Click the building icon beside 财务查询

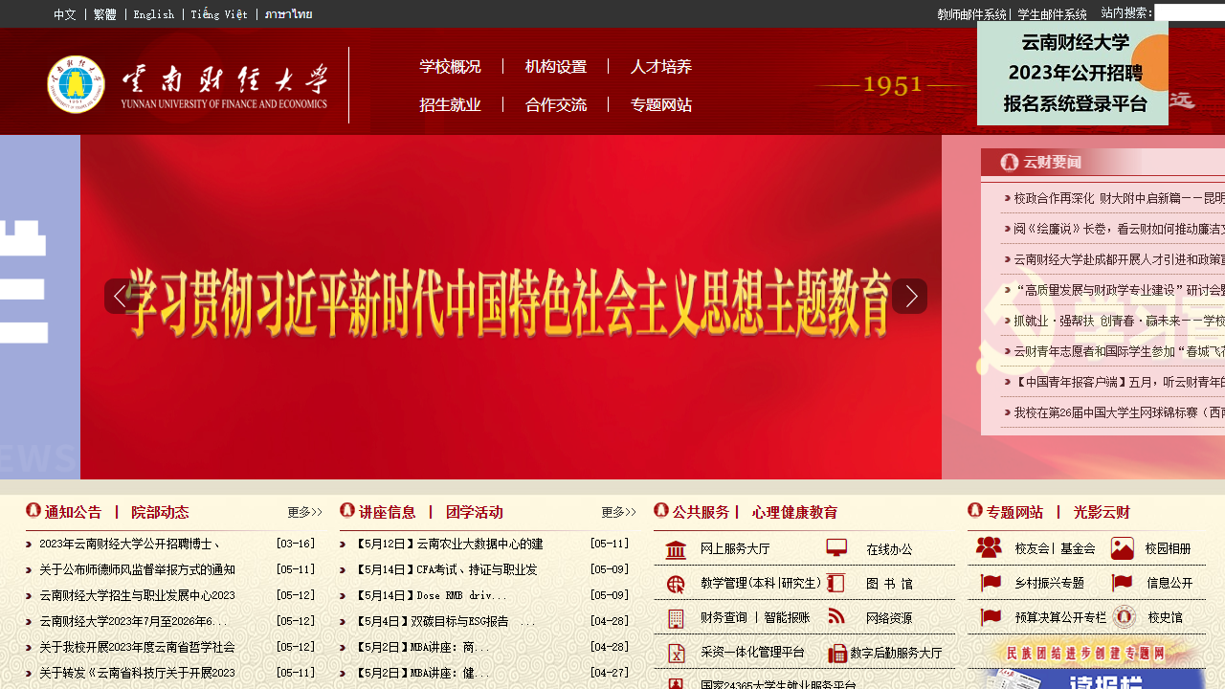click(x=675, y=616)
